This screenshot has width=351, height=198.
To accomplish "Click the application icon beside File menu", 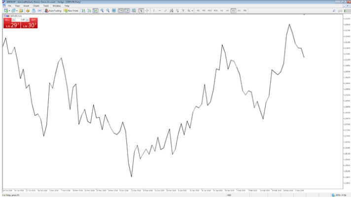I will click(4, 6).
